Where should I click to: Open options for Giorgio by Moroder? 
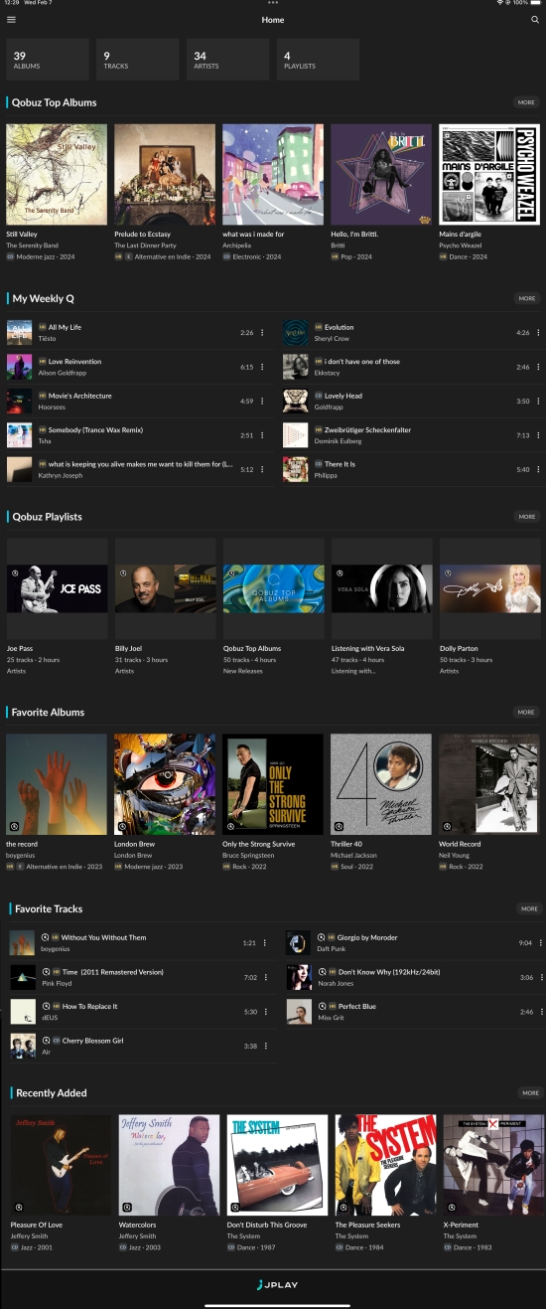tap(541, 943)
